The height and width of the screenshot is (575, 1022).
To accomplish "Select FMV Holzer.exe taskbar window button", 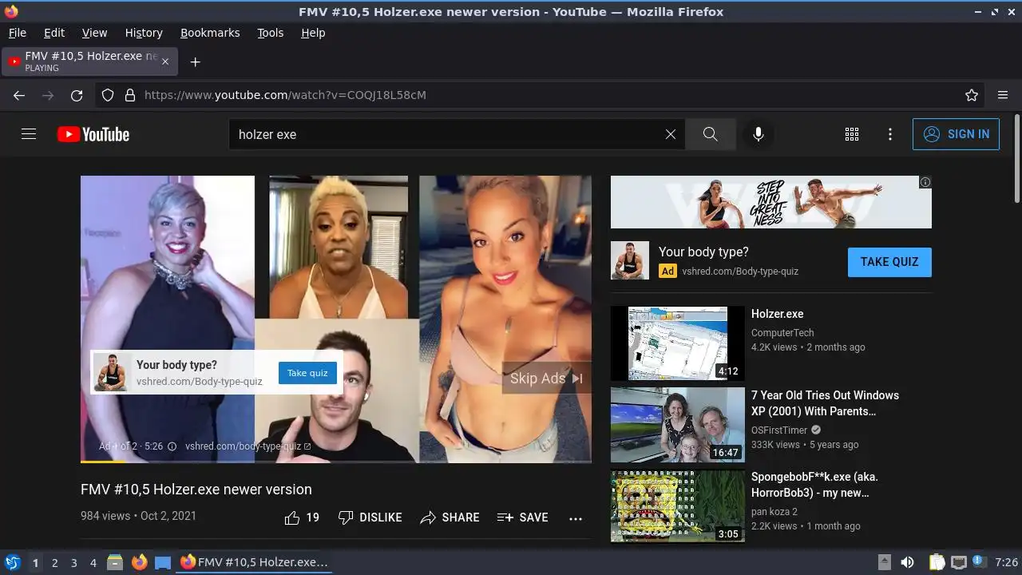I will [x=254, y=562].
